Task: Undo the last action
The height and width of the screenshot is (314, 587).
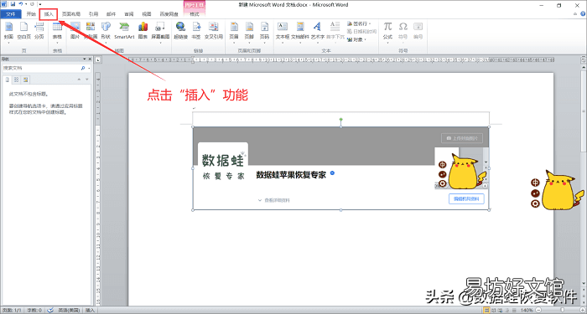Action: (x=21, y=4)
